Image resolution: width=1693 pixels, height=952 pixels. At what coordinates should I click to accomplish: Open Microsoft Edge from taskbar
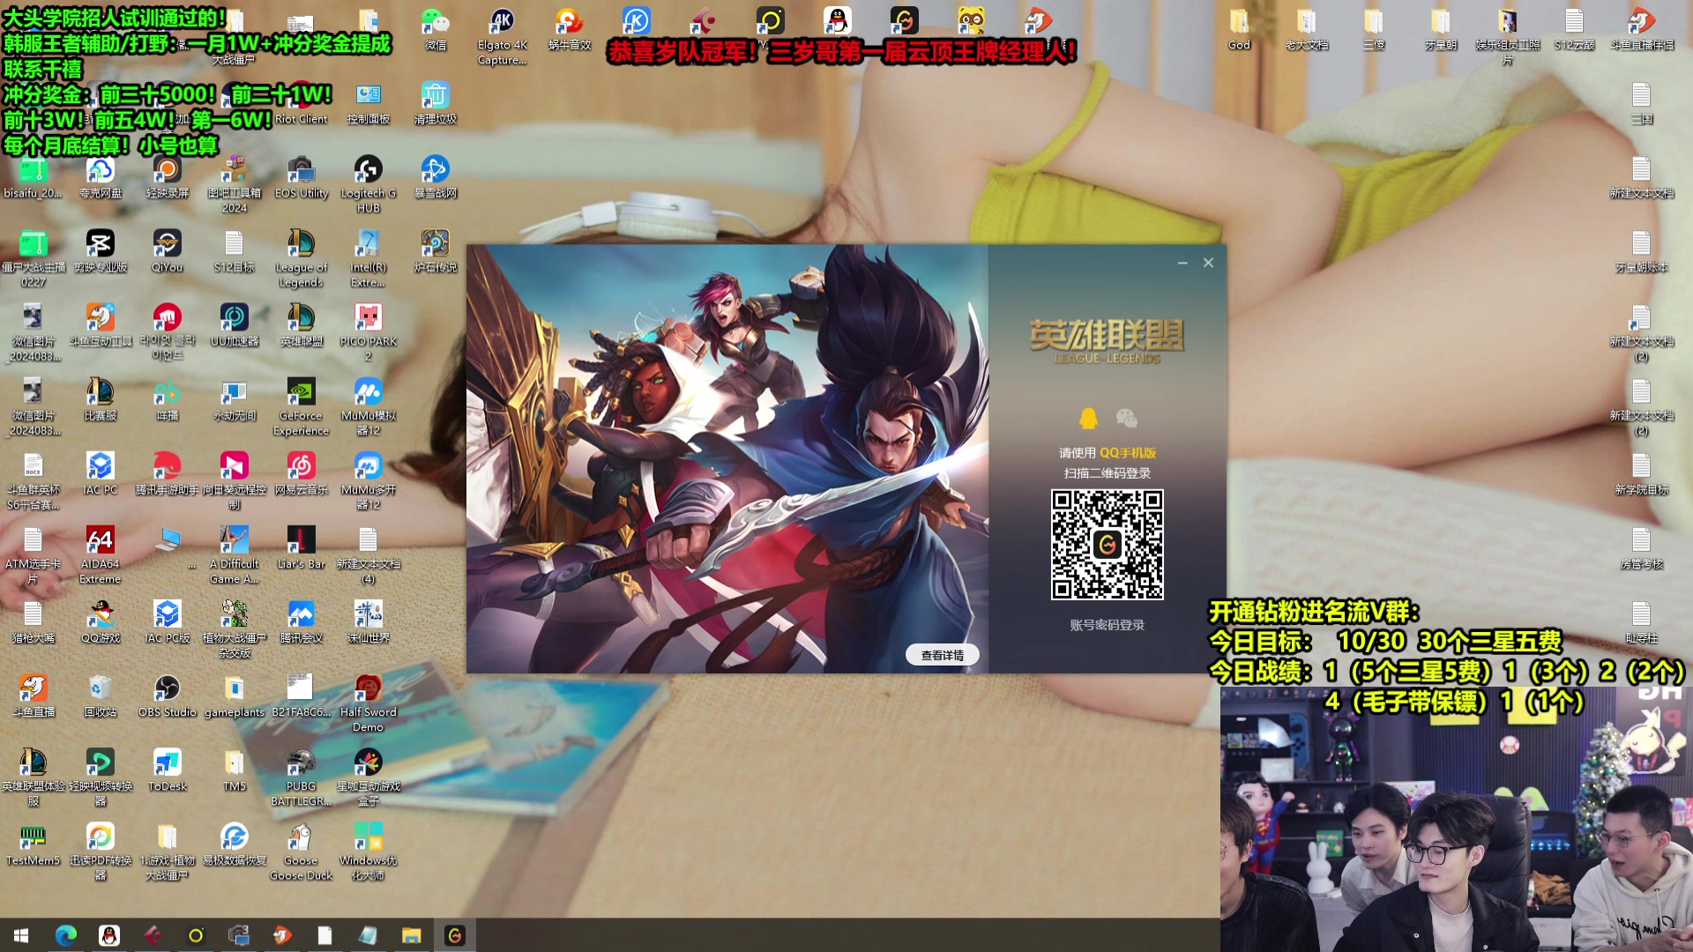[x=66, y=935]
